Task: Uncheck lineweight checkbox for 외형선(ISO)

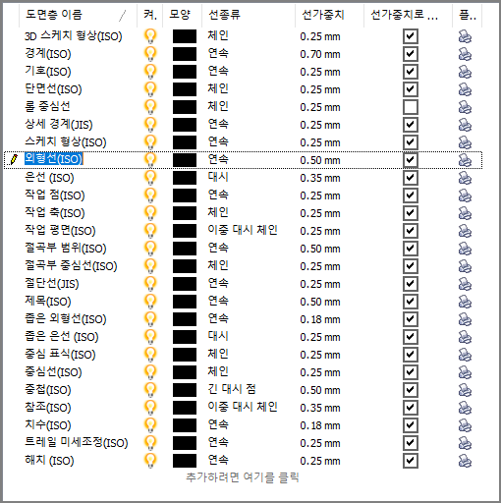Action: point(411,160)
